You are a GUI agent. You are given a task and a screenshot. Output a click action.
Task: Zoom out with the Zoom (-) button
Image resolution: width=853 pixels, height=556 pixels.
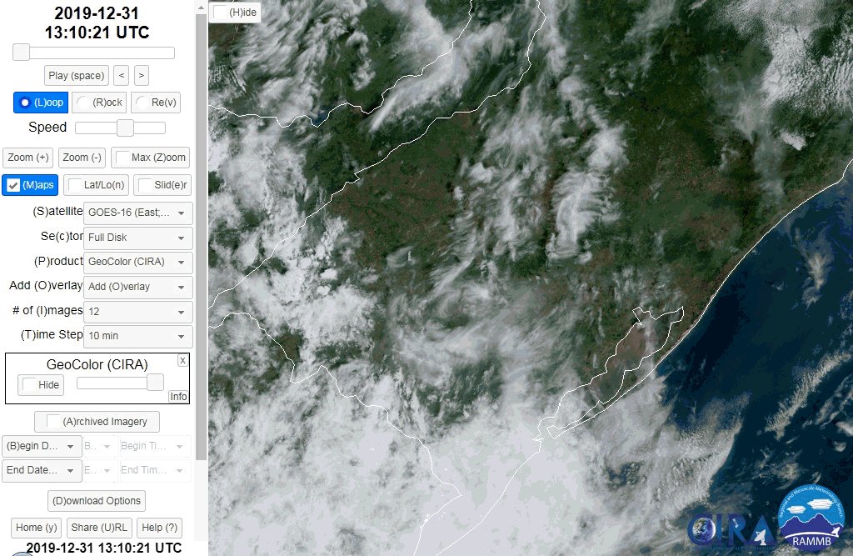(82, 158)
